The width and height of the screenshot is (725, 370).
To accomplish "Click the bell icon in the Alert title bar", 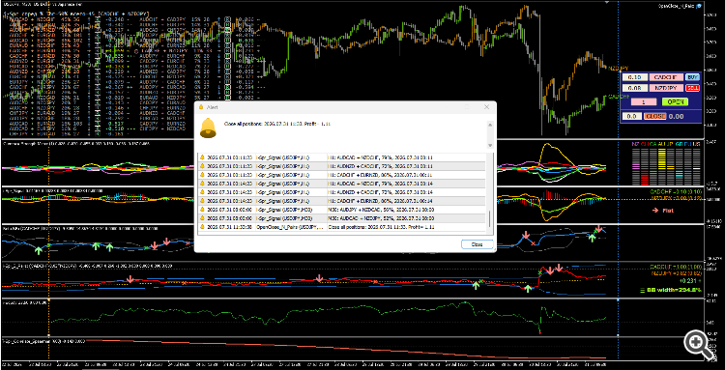I will tap(201, 106).
